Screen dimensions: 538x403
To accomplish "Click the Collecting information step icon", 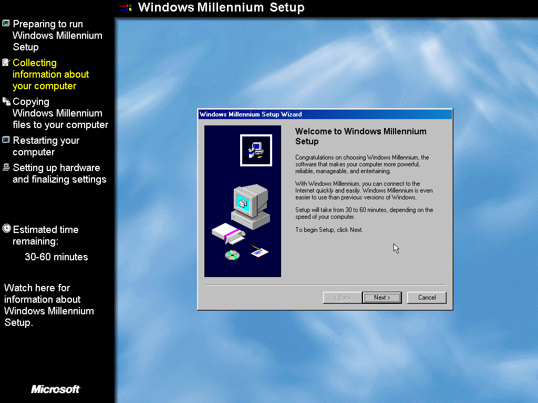I will point(6,62).
